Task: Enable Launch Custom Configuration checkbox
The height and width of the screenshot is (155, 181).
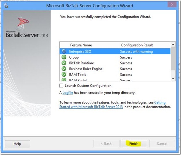Action: click(61, 86)
